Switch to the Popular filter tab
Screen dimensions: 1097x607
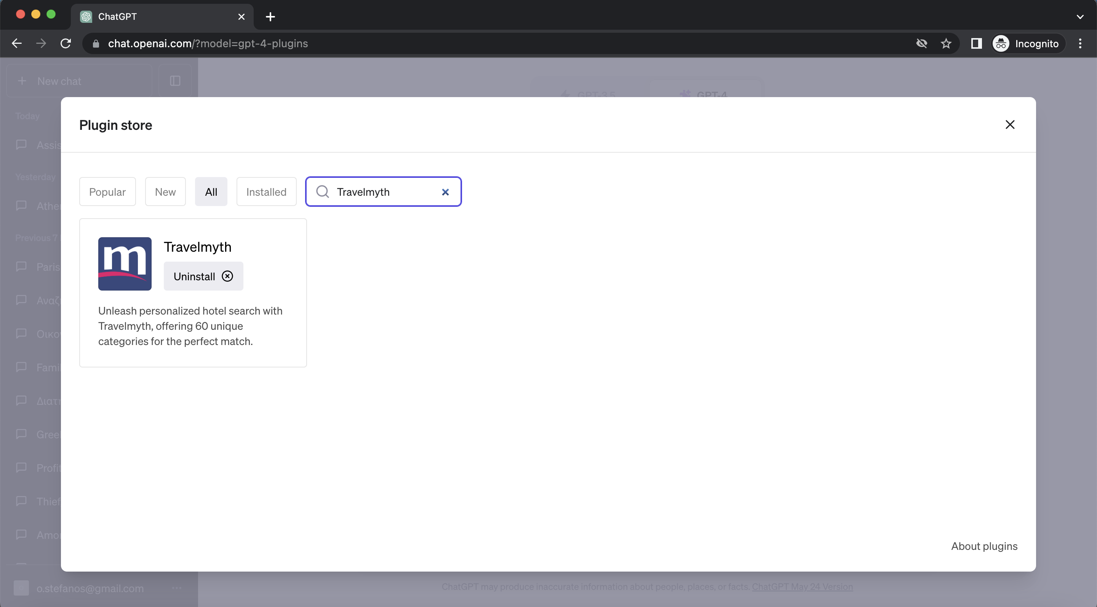click(107, 192)
